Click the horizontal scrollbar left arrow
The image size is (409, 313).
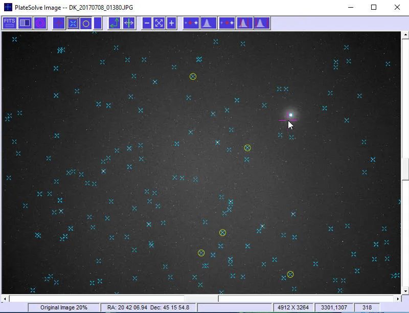5,298
